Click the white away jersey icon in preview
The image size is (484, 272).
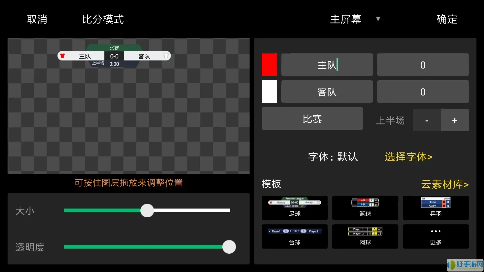coord(166,56)
